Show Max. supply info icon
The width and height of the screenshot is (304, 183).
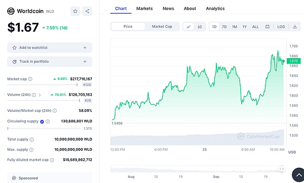click(31, 150)
